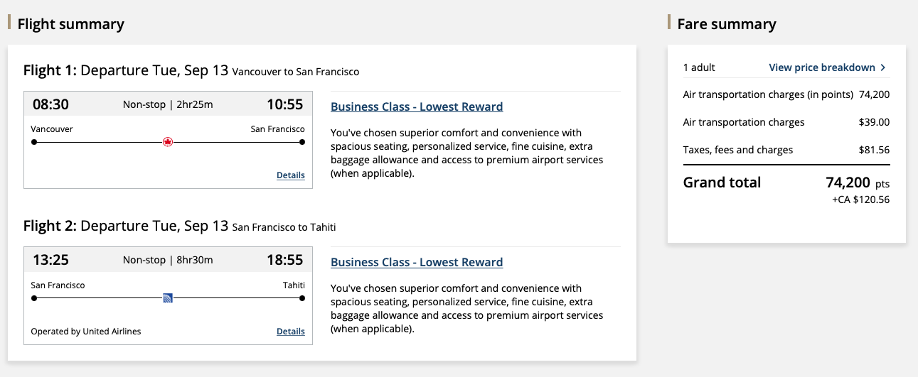918x377 pixels.
Task: Click the Non-stop 8hr30m duration label
Action: [x=168, y=260]
